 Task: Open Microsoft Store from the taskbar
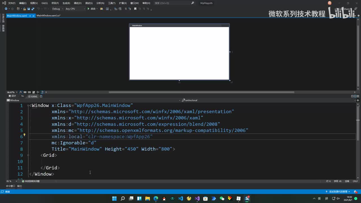tap(206, 198)
